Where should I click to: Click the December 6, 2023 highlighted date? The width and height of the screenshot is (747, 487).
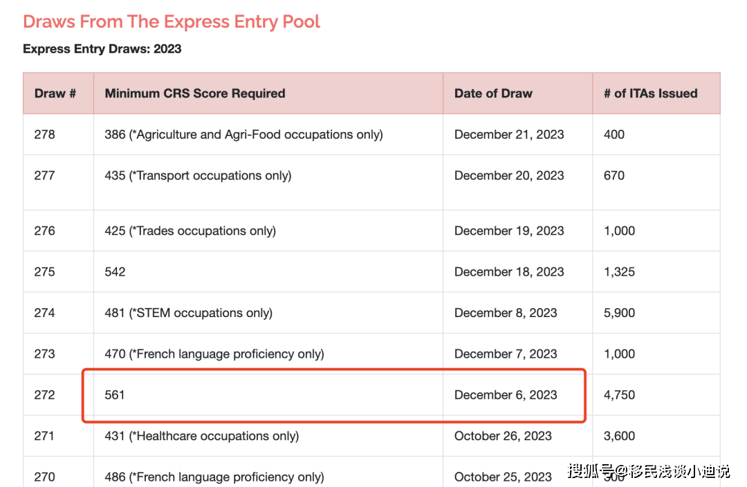(x=506, y=395)
